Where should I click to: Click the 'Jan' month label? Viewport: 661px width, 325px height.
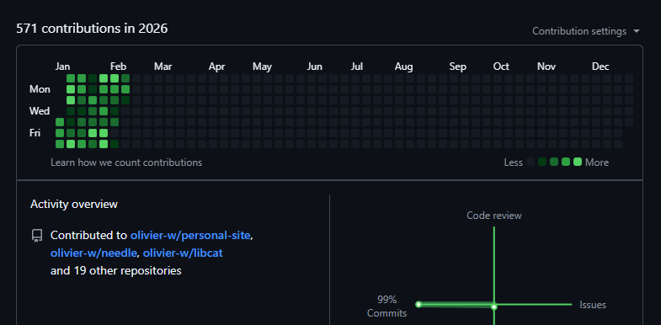click(x=62, y=67)
